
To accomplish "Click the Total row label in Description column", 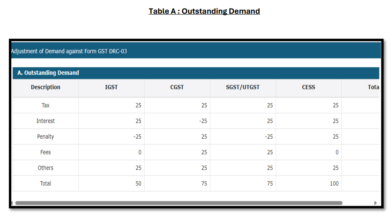I will click(x=45, y=183).
